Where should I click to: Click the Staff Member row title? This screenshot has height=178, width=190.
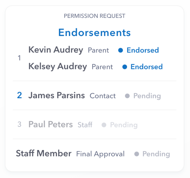(x=44, y=153)
